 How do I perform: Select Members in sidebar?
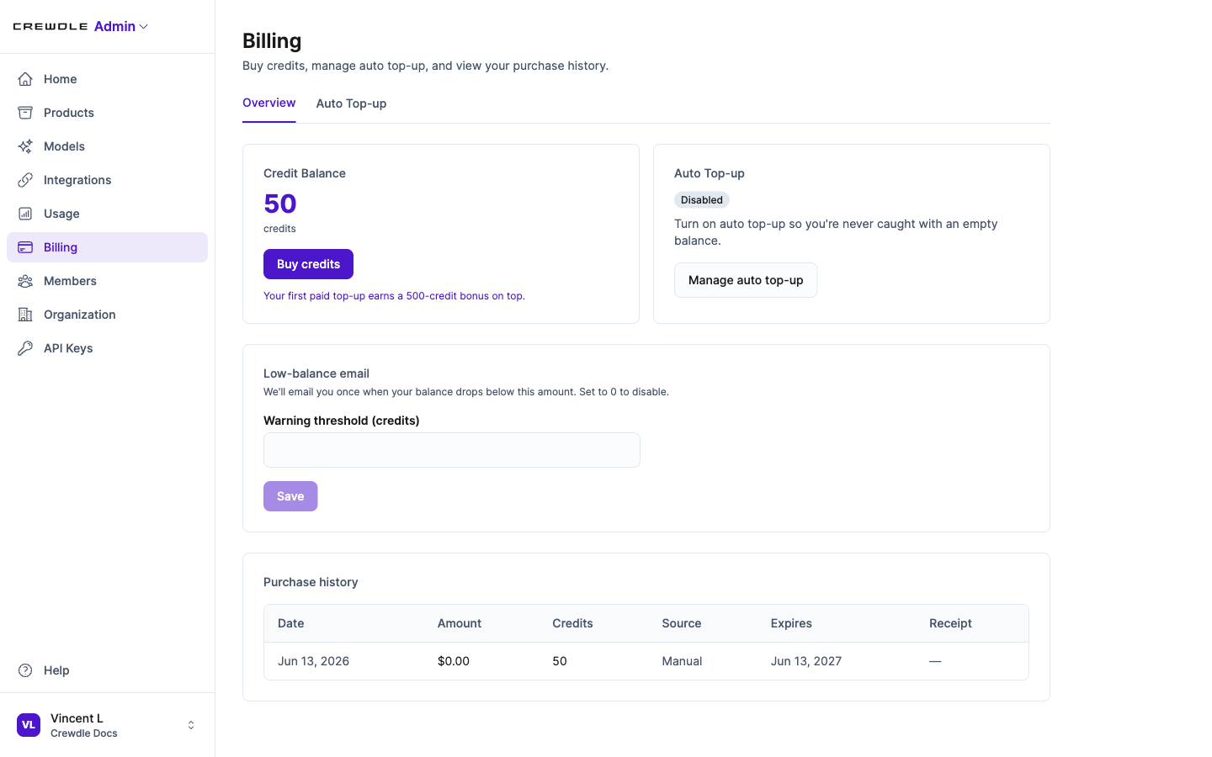107,281
